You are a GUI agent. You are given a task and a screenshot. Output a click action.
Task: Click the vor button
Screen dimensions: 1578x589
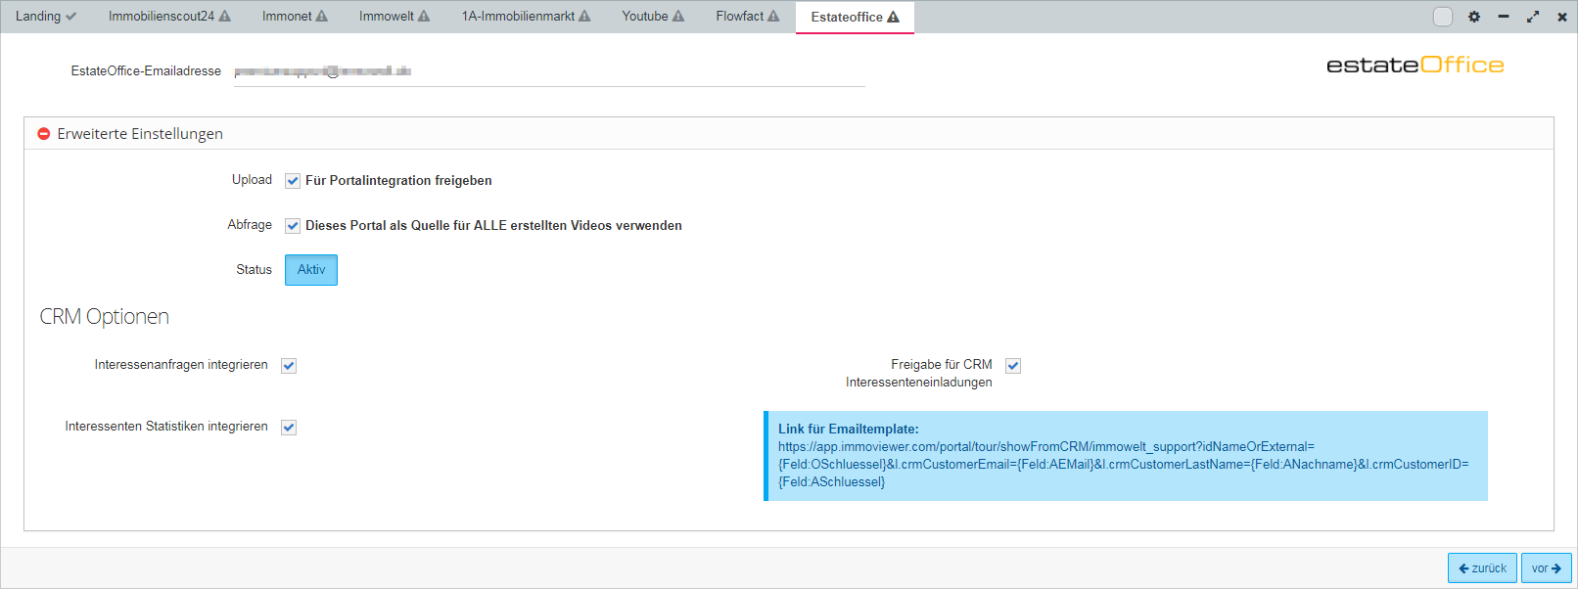pyautogui.click(x=1546, y=568)
